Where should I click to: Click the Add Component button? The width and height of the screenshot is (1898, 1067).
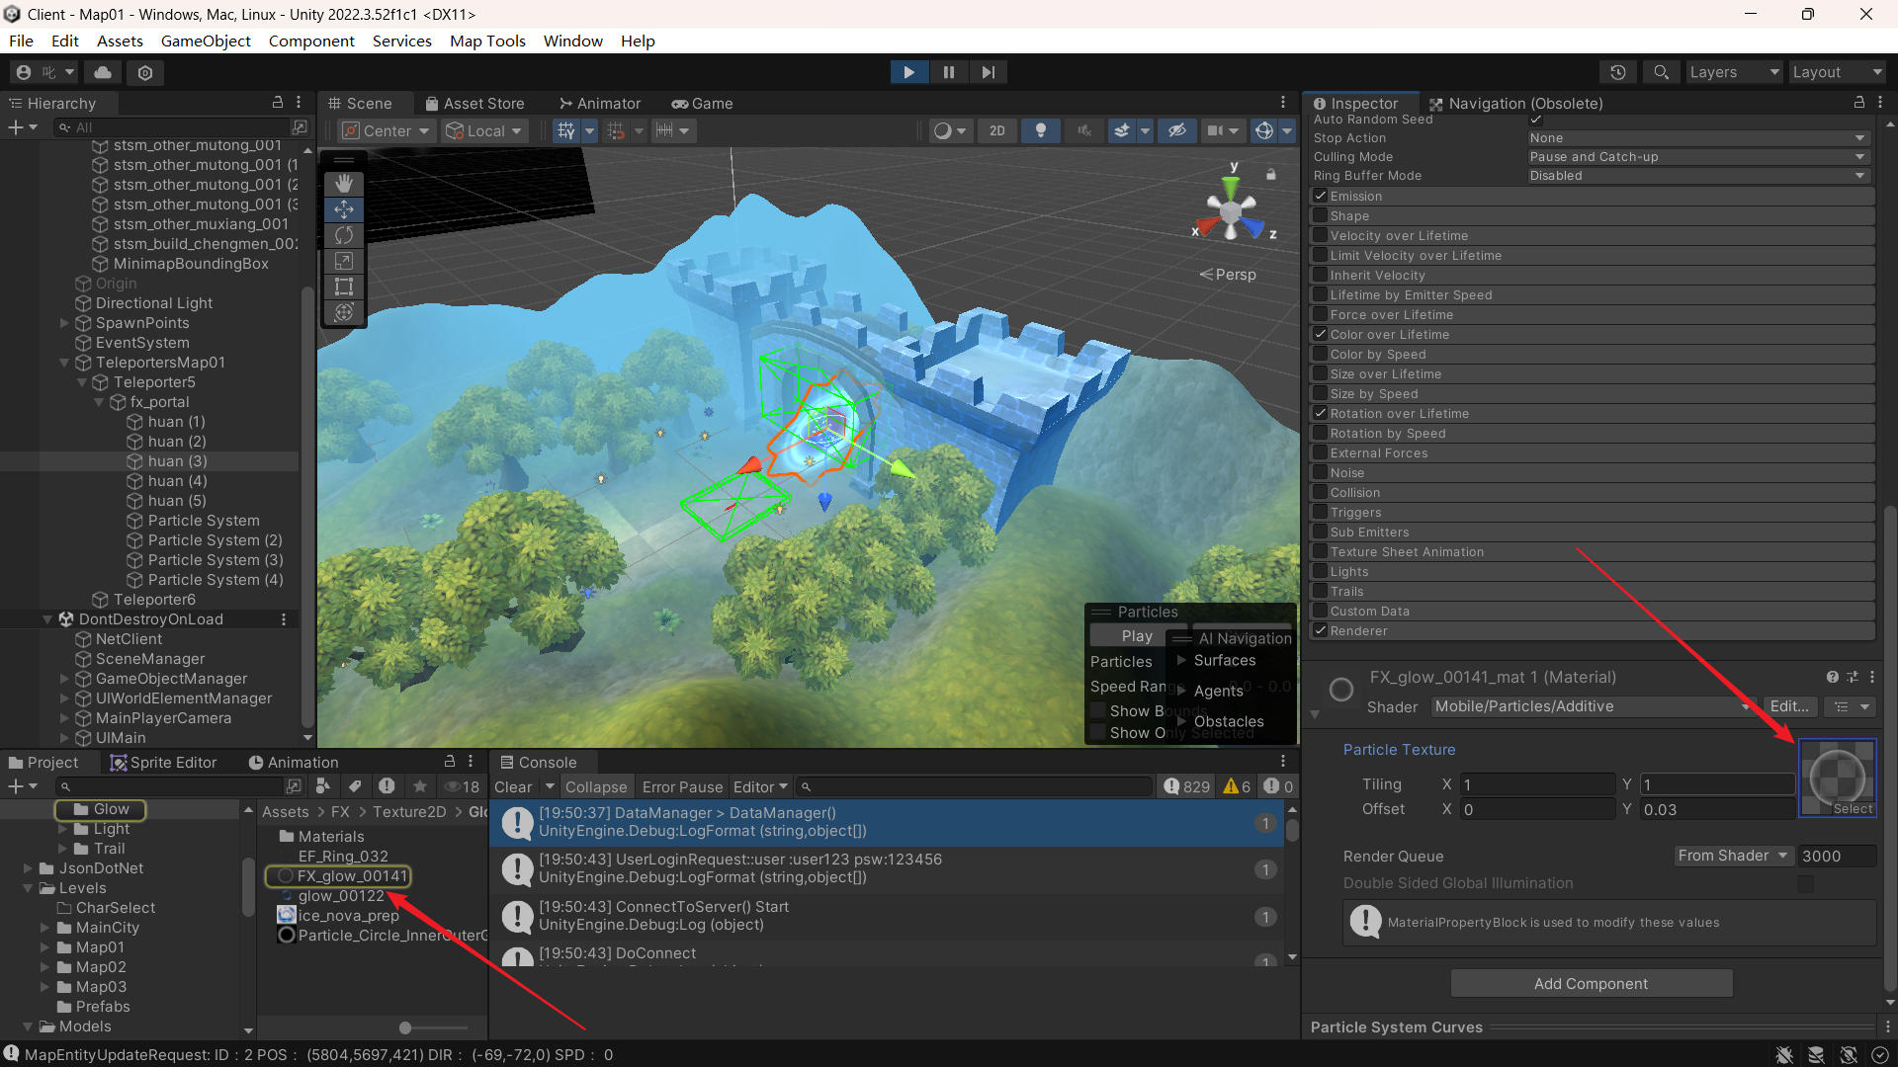(x=1591, y=983)
